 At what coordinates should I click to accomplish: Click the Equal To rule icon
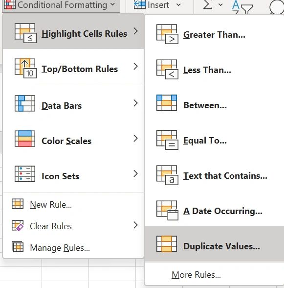(167, 140)
